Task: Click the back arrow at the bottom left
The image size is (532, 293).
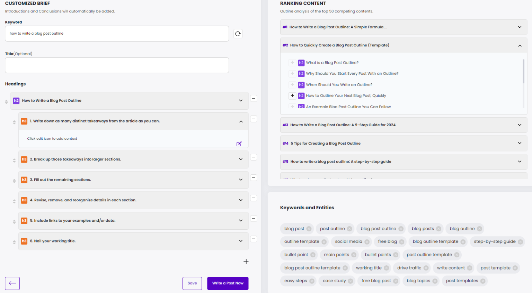Action: click(12, 283)
